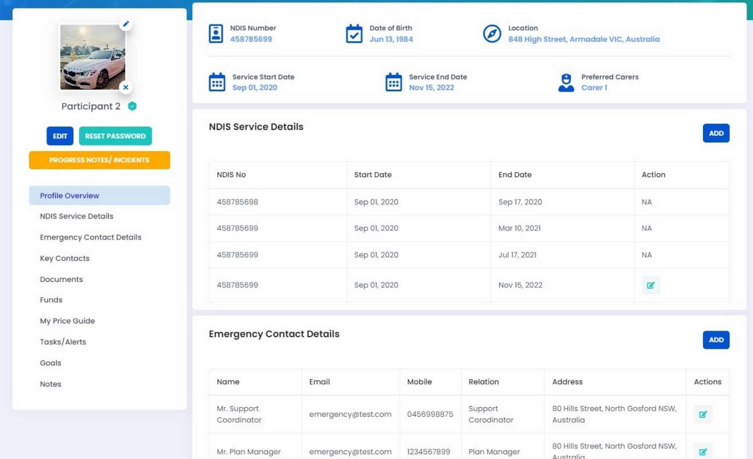Click the verified badge beside Participant 2
The width and height of the screenshot is (753, 459).
[x=132, y=106]
